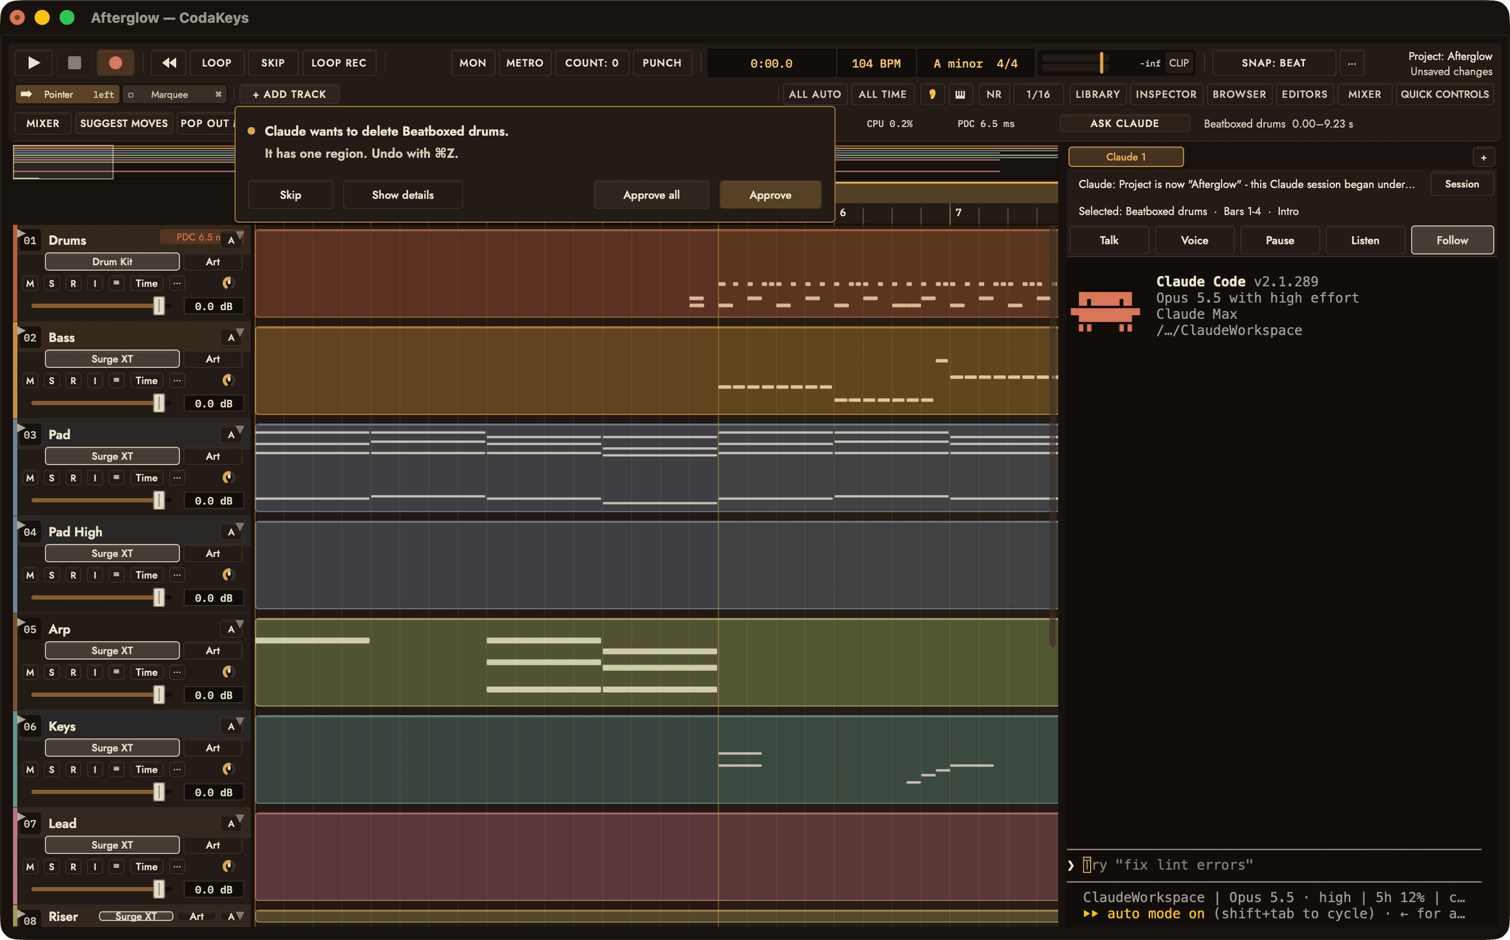Image resolution: width=1510 pixels, height=940 pixels.
Task: Click the volume fader handle on the Arp track
Action: 159,694
